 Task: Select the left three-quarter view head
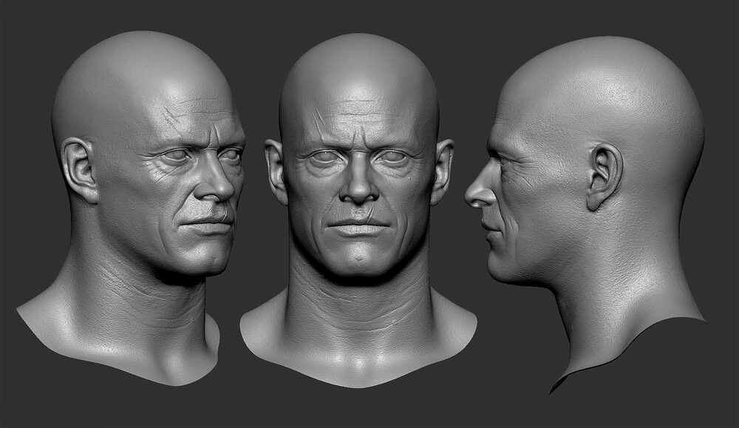pyautogui.click(x=148, y=185)
